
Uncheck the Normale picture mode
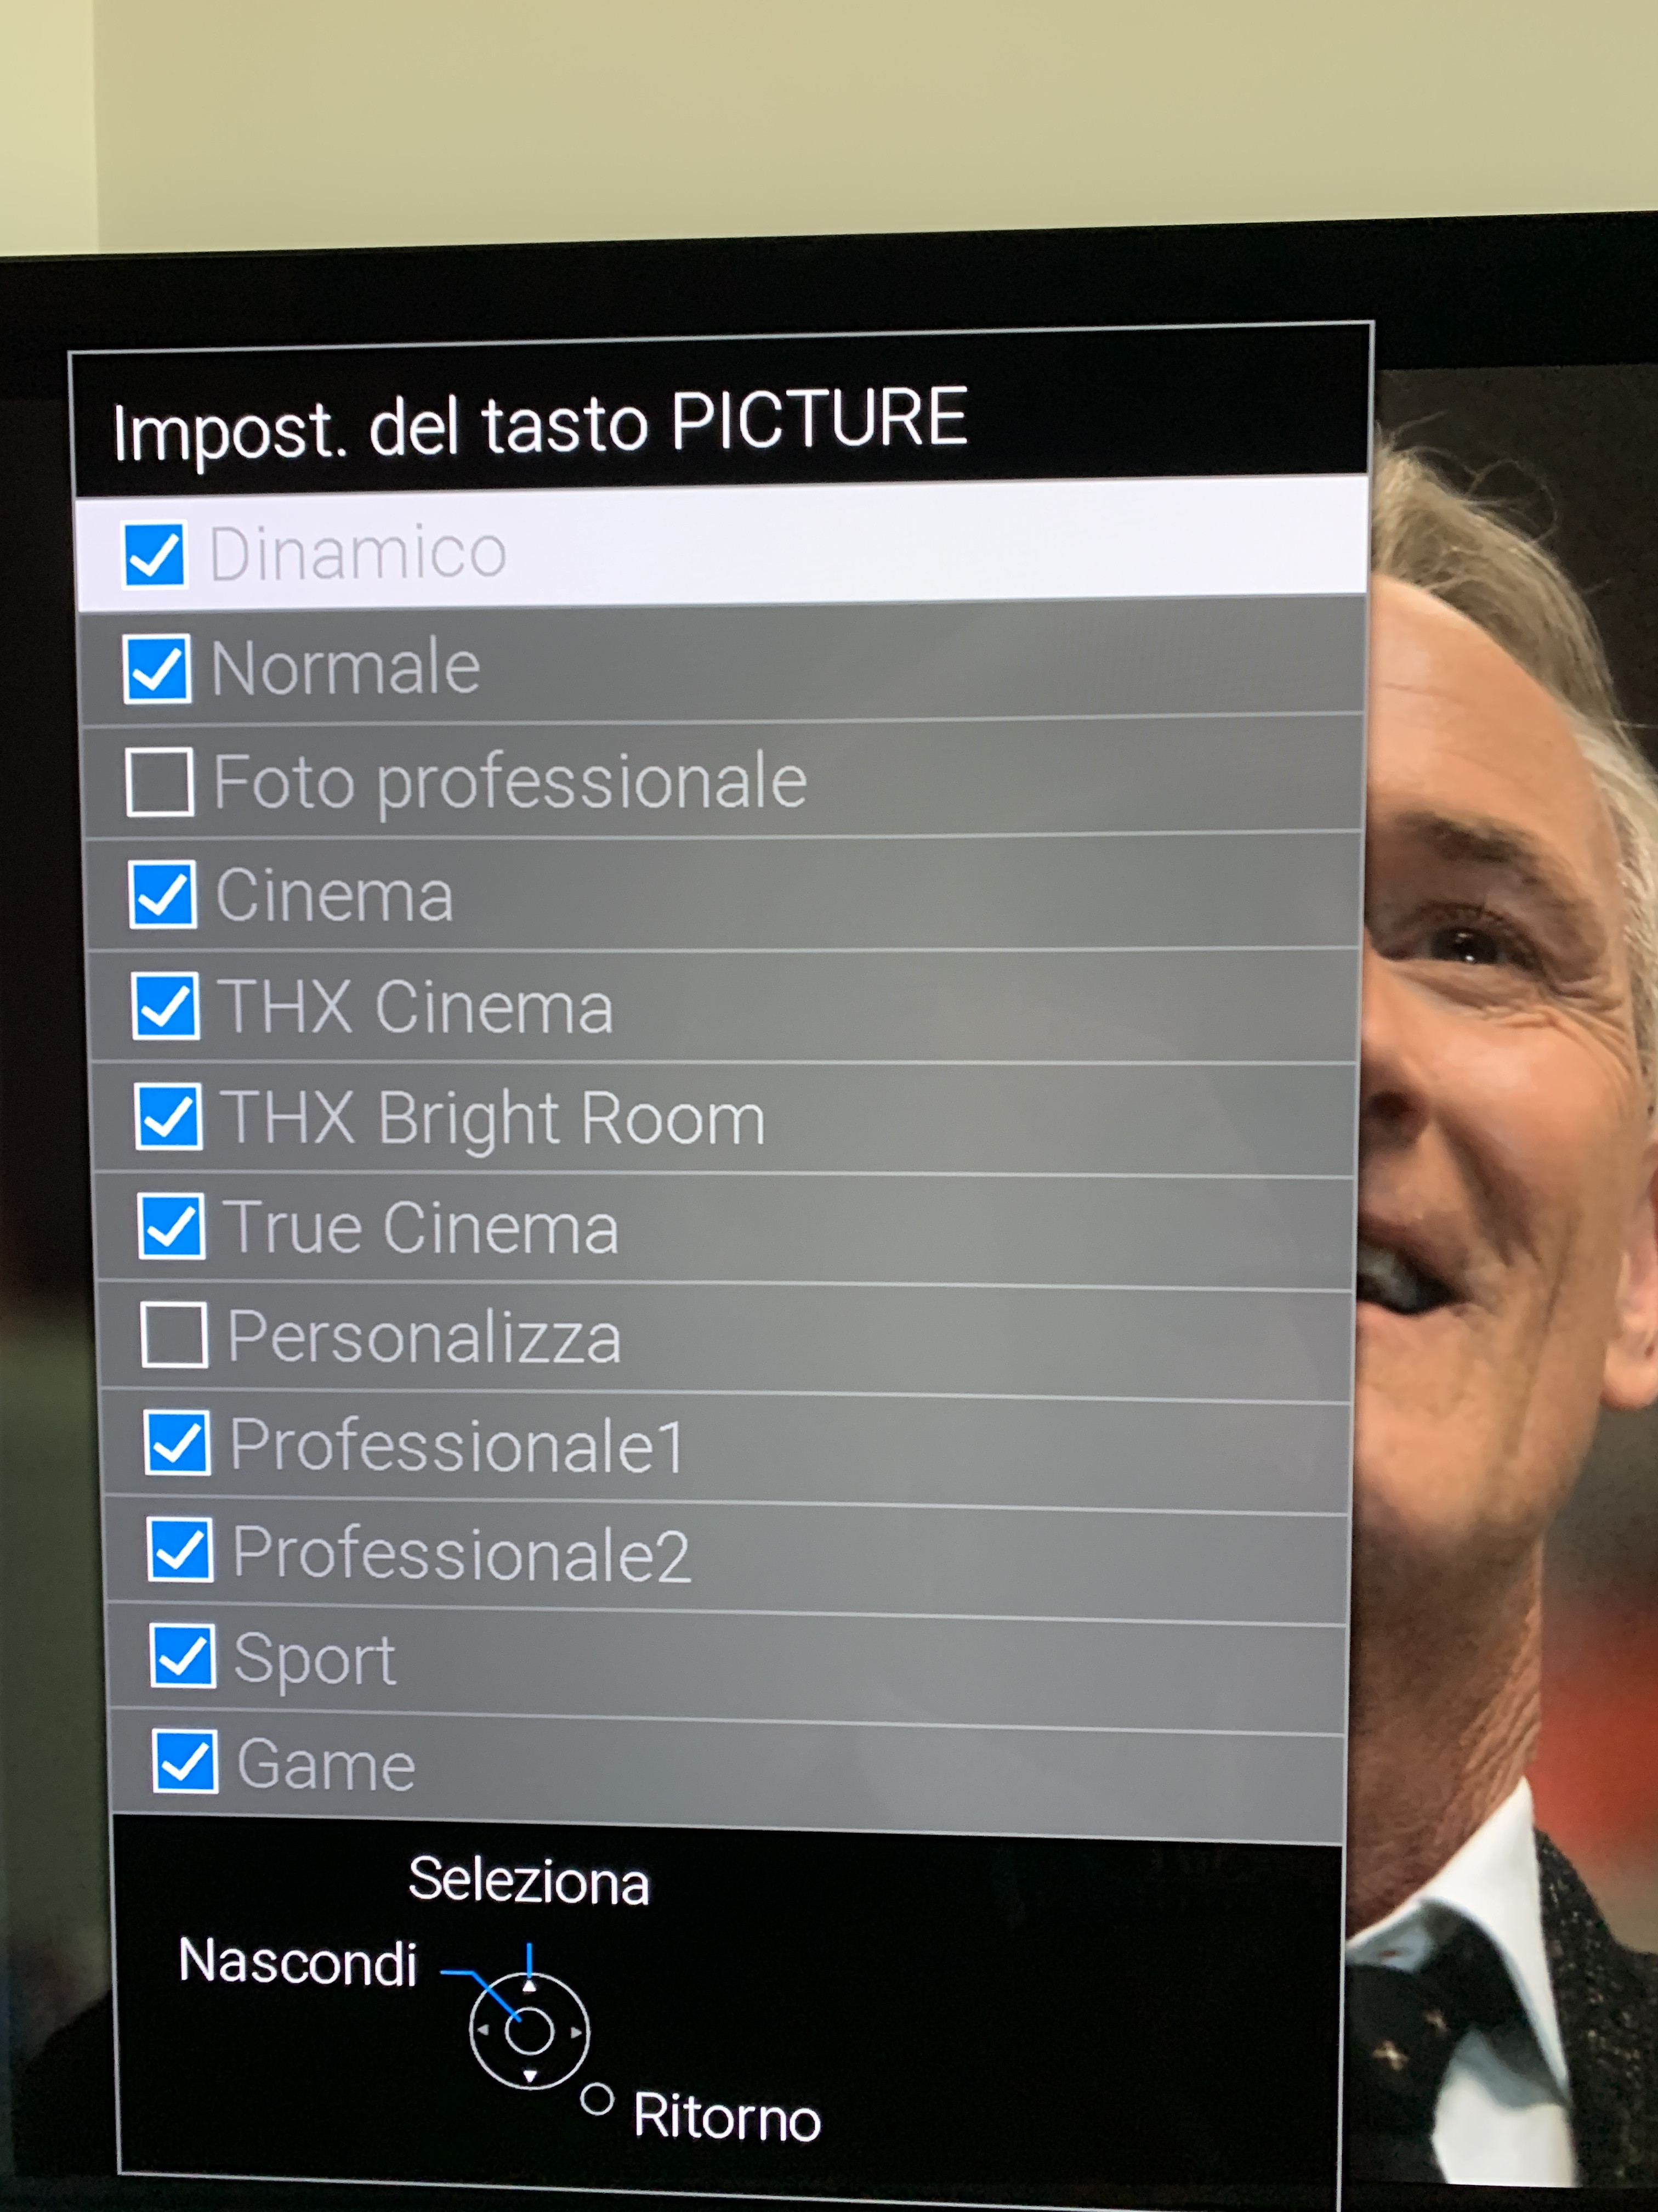[157, 668]
